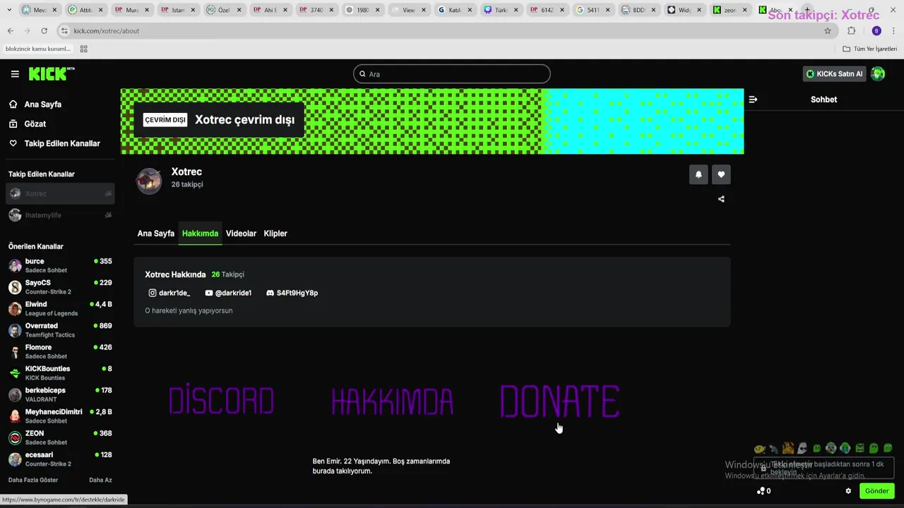
Task: Open recommended channel ecesaari
Action: coord(60,459)
